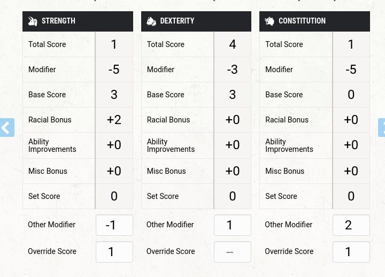Click Constitution Set Score value
385x277 pixels.
point(351,196)
